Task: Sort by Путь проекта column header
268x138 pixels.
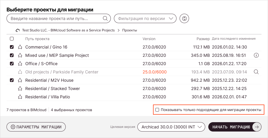Action: tap(37, 39)
